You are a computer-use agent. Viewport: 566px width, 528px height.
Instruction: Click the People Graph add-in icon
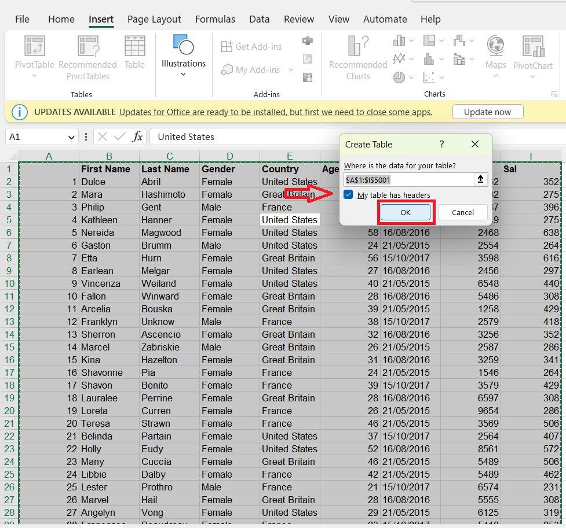pyautogui.click(x=308, y=77)
